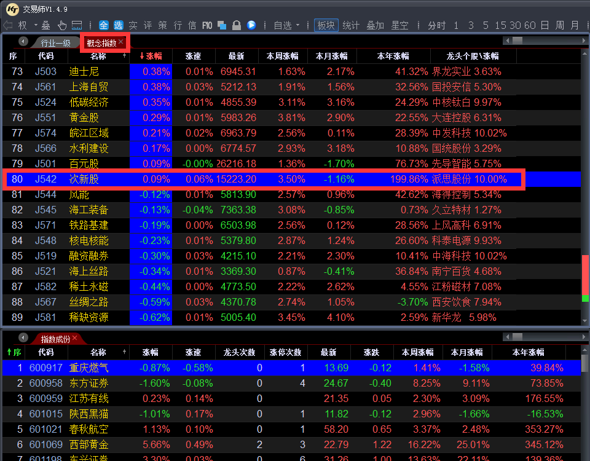Image resolution: width=590 pixels, height=461 pixels.
Task: Click the back arrow icon in toolbar
Action: 8,25
